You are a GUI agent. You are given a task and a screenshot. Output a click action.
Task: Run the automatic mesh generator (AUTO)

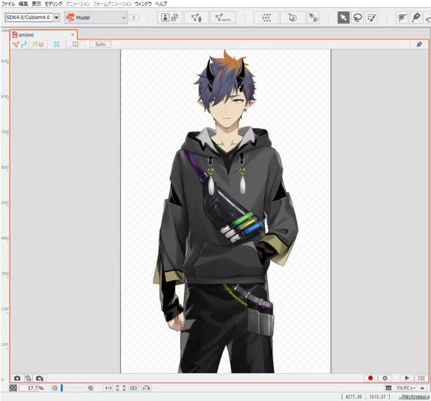[223, 18]
